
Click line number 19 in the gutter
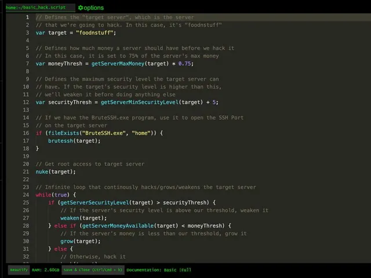[x=26, y=156]
